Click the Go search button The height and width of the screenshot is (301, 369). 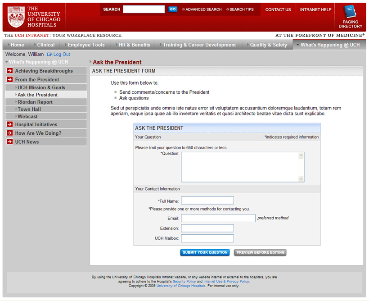tap(173, 9)
